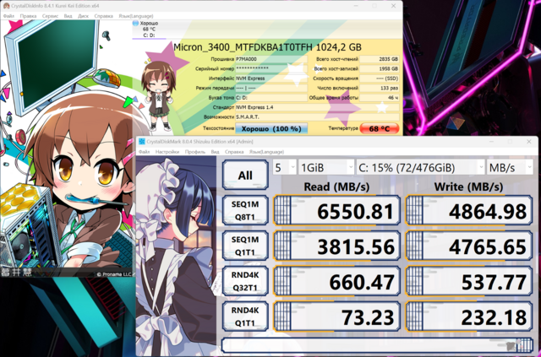
Task: Click the comment field at CrystalDiskMark bottom
Action: [377, 345]
